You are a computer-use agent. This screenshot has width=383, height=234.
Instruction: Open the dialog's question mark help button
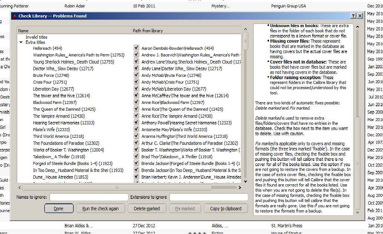[353, 16]
